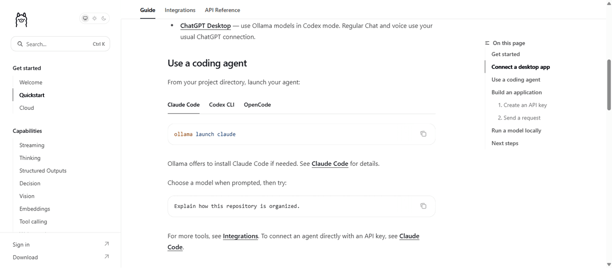The width and height of the screenshot is (612, 268).
Task: Open the Welcome sidebar page
Action: coord(31,82)
